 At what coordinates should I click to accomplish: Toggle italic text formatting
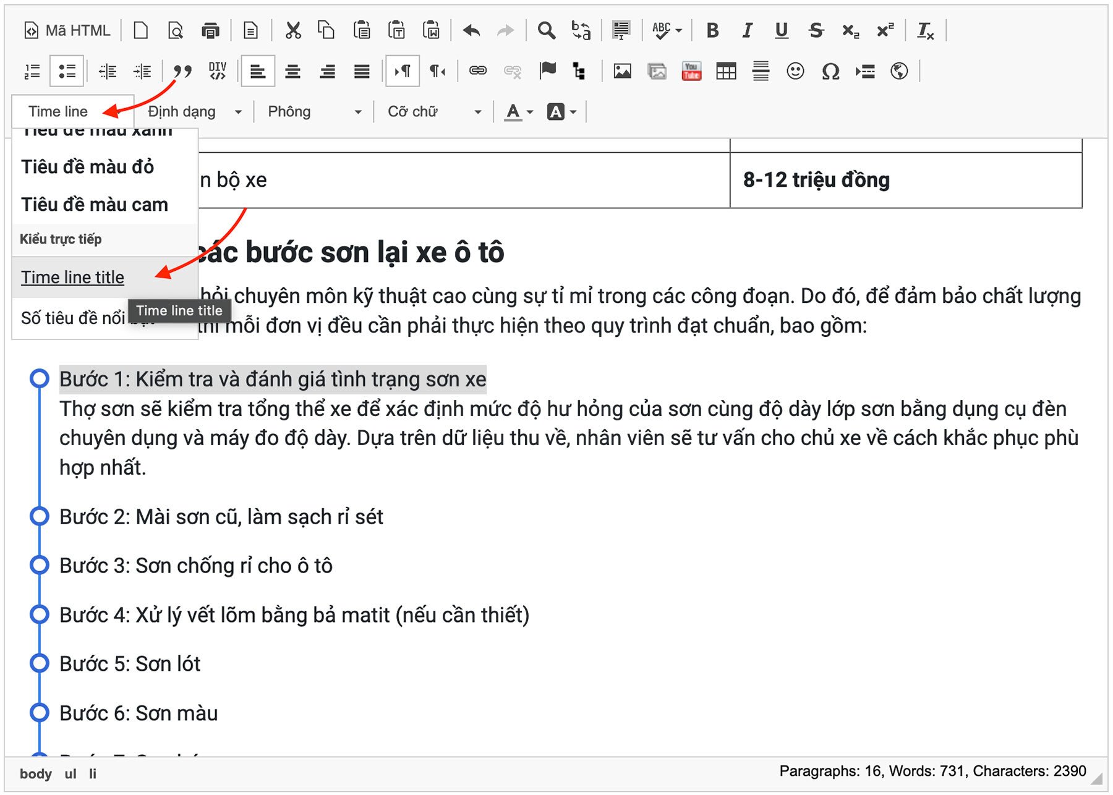click(x=747, y=30)
